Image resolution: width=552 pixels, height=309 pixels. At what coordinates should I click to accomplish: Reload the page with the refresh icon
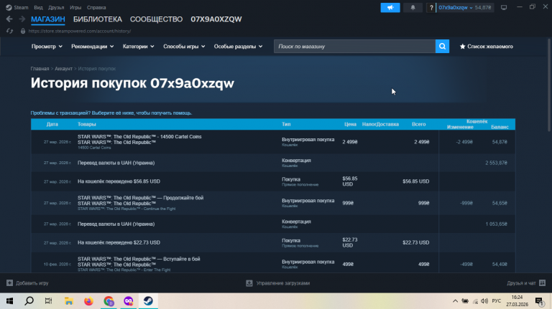point(10,31)
